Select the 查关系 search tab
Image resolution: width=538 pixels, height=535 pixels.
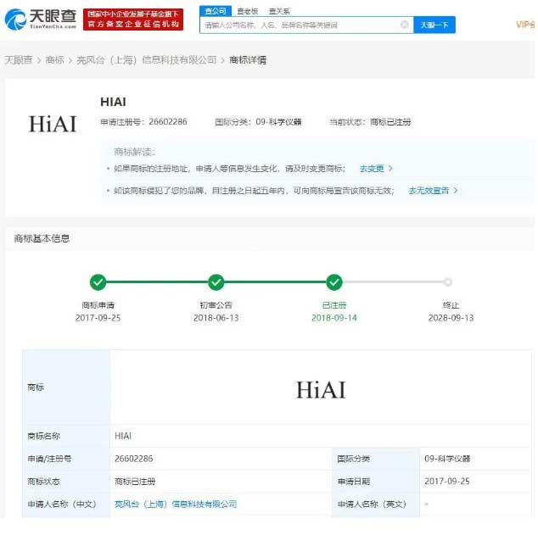(x=279, y=11)
